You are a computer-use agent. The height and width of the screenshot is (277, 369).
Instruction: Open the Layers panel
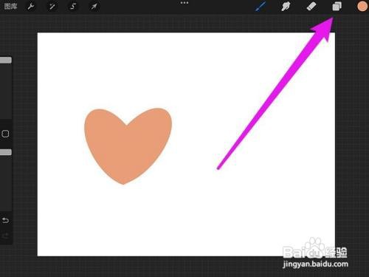coord(337,7)
